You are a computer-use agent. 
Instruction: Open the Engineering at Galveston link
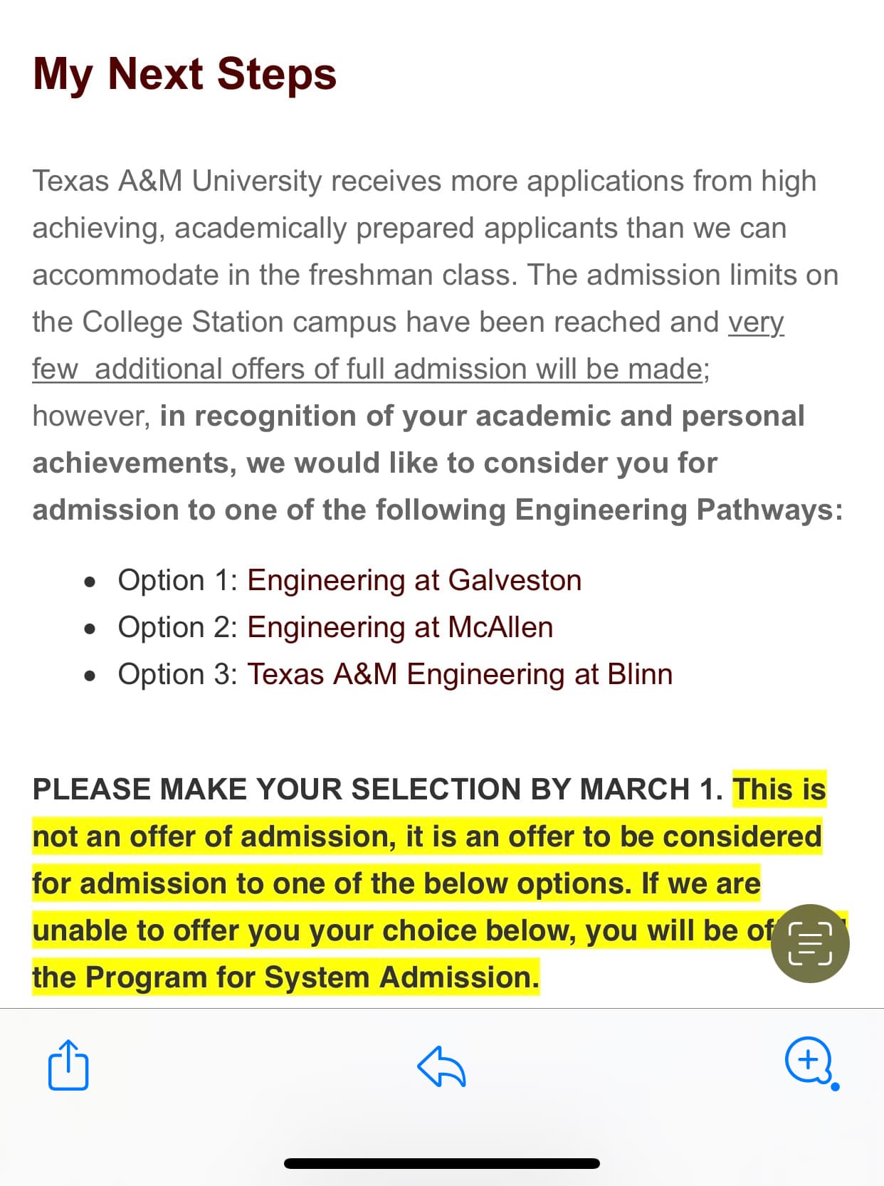click(x=414, y=580)
